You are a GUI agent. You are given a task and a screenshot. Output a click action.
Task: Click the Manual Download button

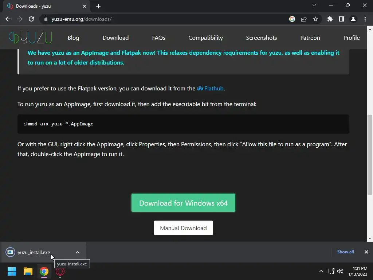pyautogui.click(x=184, y=228)
